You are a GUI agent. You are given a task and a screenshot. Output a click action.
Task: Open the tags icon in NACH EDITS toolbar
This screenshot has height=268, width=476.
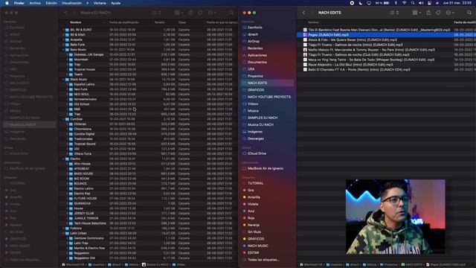point(438,13)
